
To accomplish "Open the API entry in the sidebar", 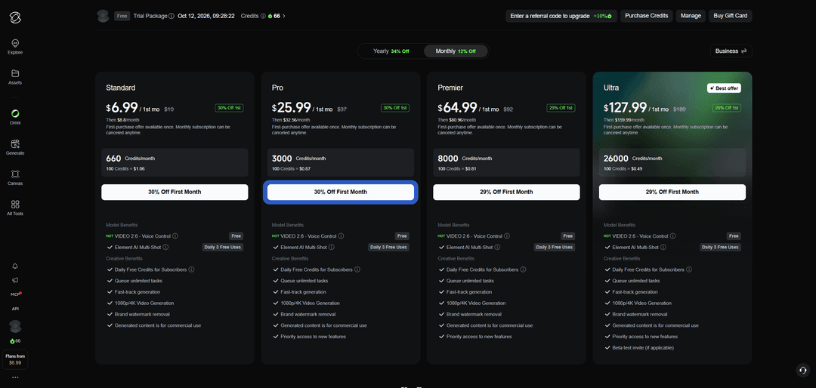I will click(x=15, y=309).
